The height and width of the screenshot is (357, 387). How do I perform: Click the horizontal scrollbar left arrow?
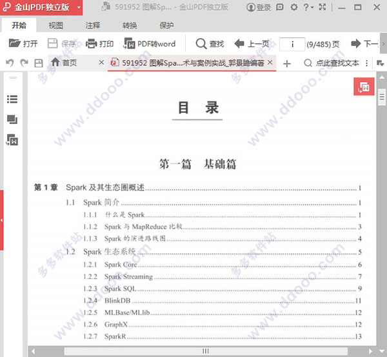[33, 351]
